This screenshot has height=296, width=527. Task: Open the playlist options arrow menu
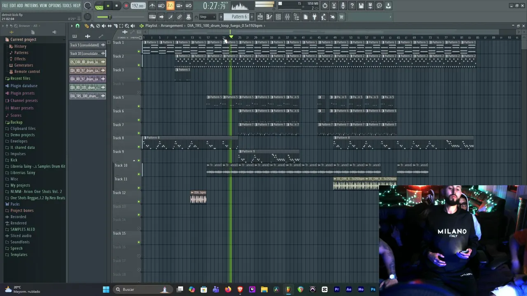72,26
